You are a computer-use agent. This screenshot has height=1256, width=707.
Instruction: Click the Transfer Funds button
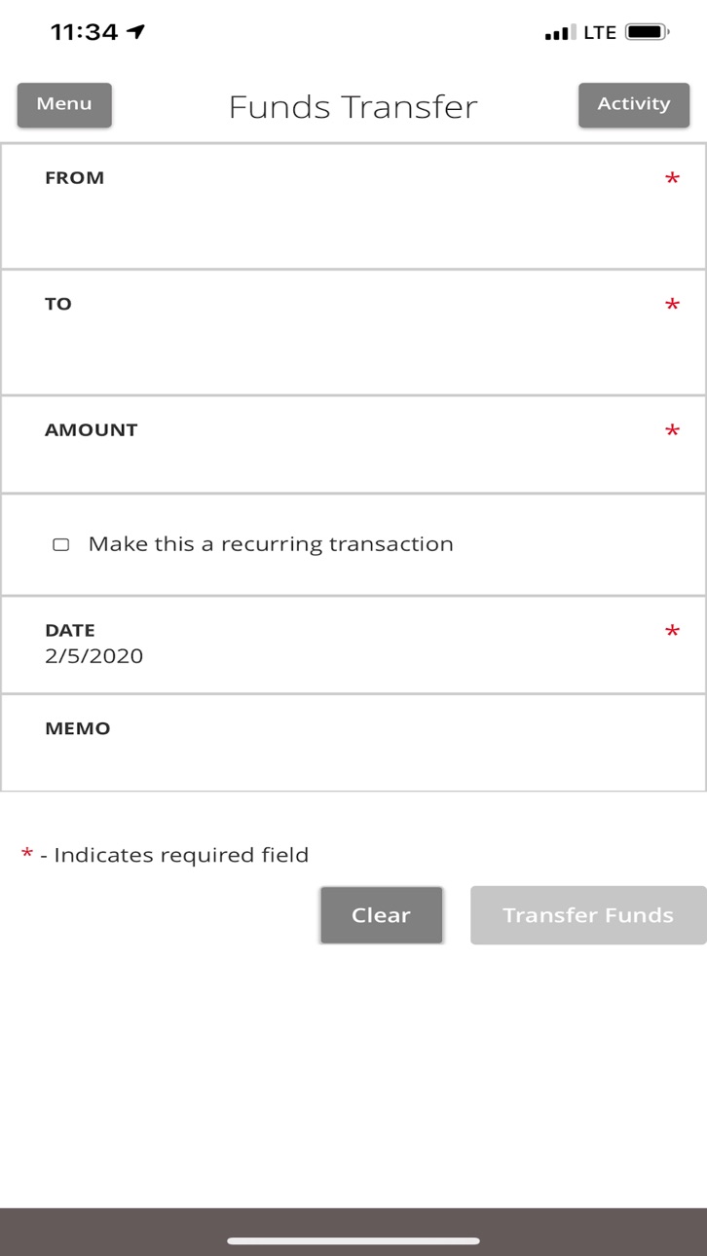tap(588, 915)
